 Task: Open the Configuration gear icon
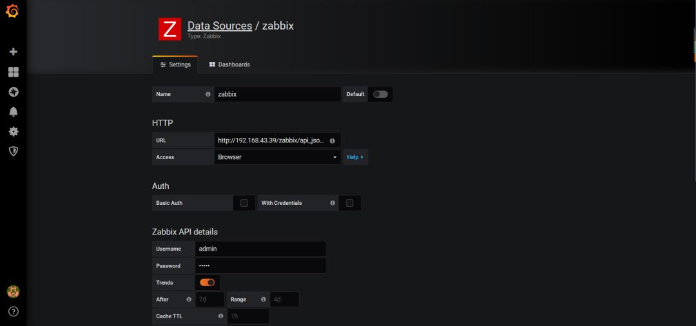click(x=14, y=131)
